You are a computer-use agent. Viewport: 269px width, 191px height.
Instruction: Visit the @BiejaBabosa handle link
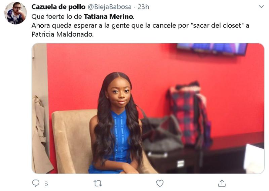[110, 7]
